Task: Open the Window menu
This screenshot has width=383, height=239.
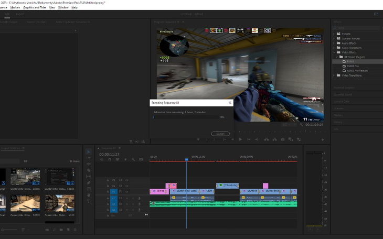Action: coord(63,8)
